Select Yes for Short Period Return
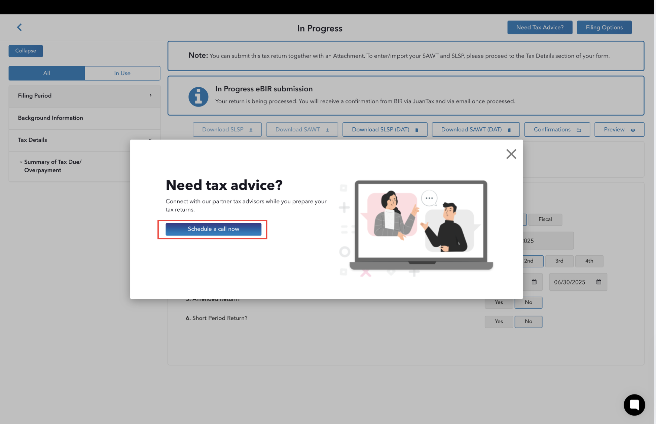This screenshot has width=656, height=424. pyautogui.click(x=499, y=322)
